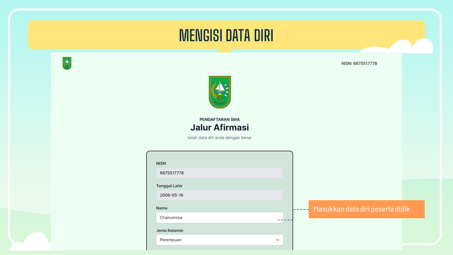Click the Jenis Kelamin label
The width and height of the screenshot is (453, 255).
(x=169, y=230)
